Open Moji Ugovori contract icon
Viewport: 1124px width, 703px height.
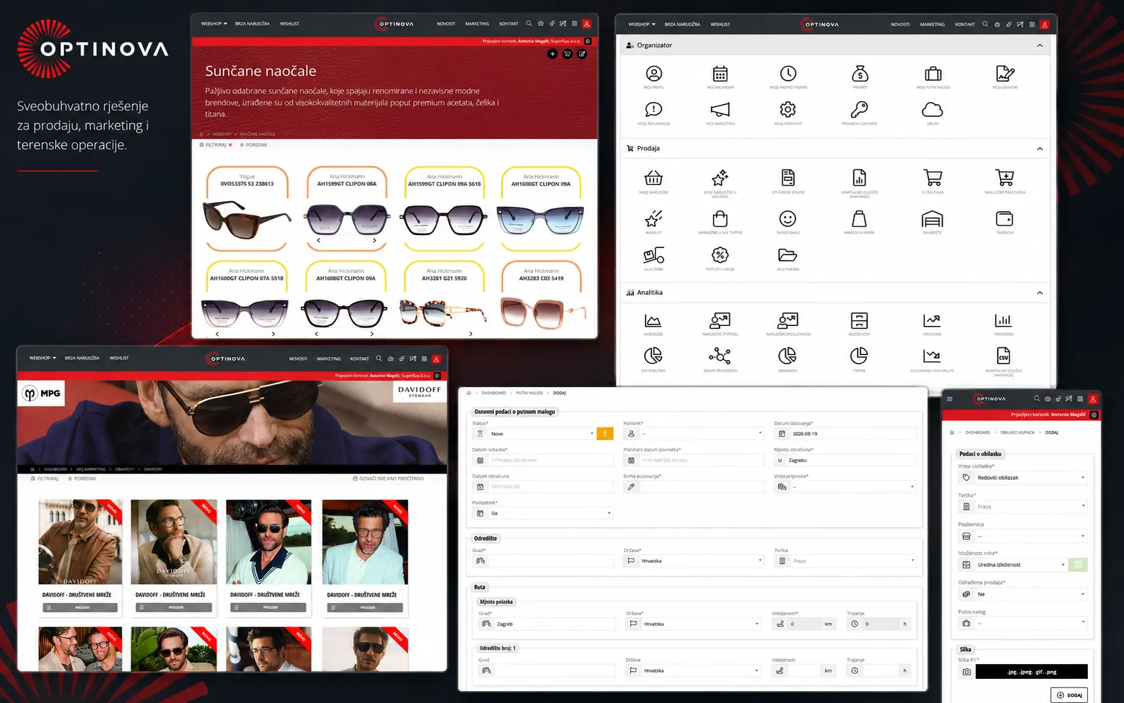coord(1005,74)
